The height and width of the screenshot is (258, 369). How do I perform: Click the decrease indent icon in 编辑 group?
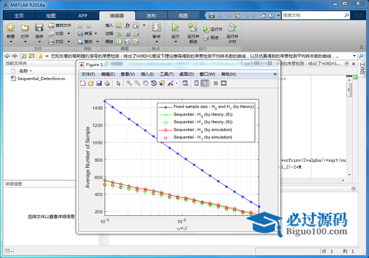(136, 42)
